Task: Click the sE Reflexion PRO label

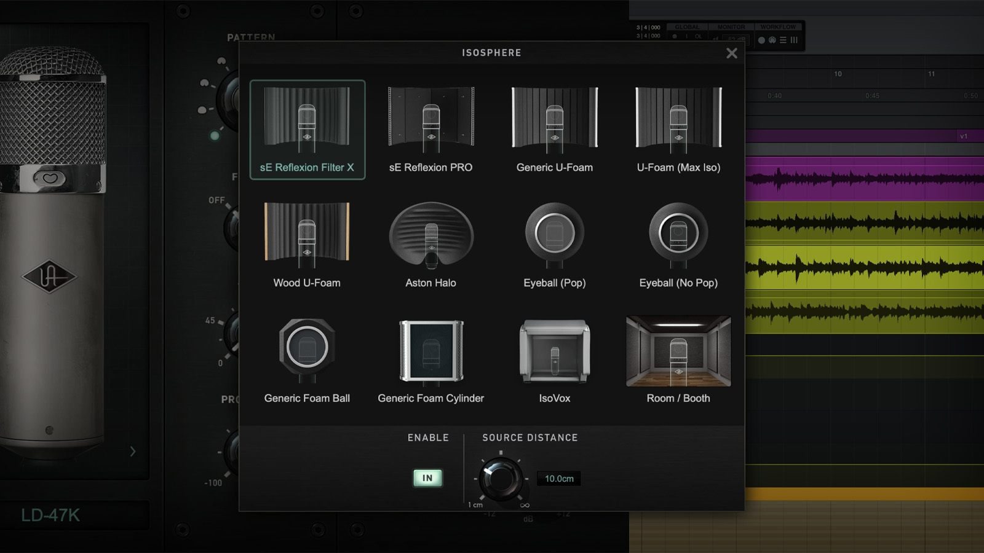Action: tap(430, 167)
